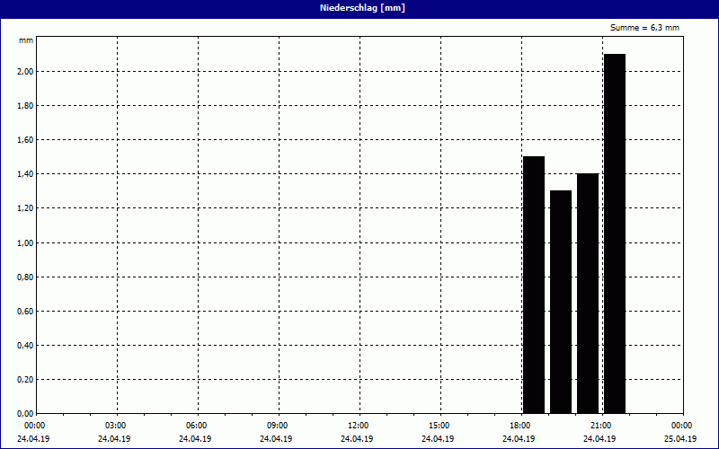The height and width of the screenshot is (449, 719).
Task: Click the 09:00 time axis label
Action: tap(278, 426)
